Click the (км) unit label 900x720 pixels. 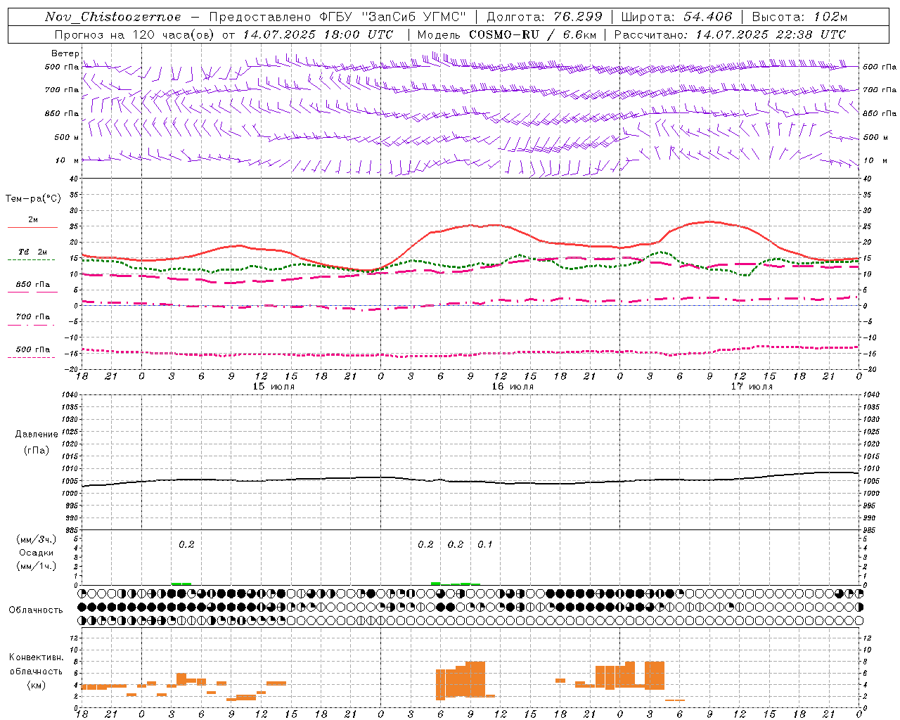(37, 685)
